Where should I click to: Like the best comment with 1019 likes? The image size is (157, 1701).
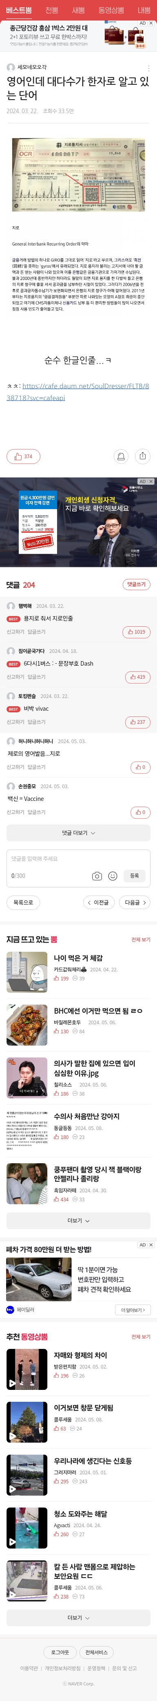(136, 632)
